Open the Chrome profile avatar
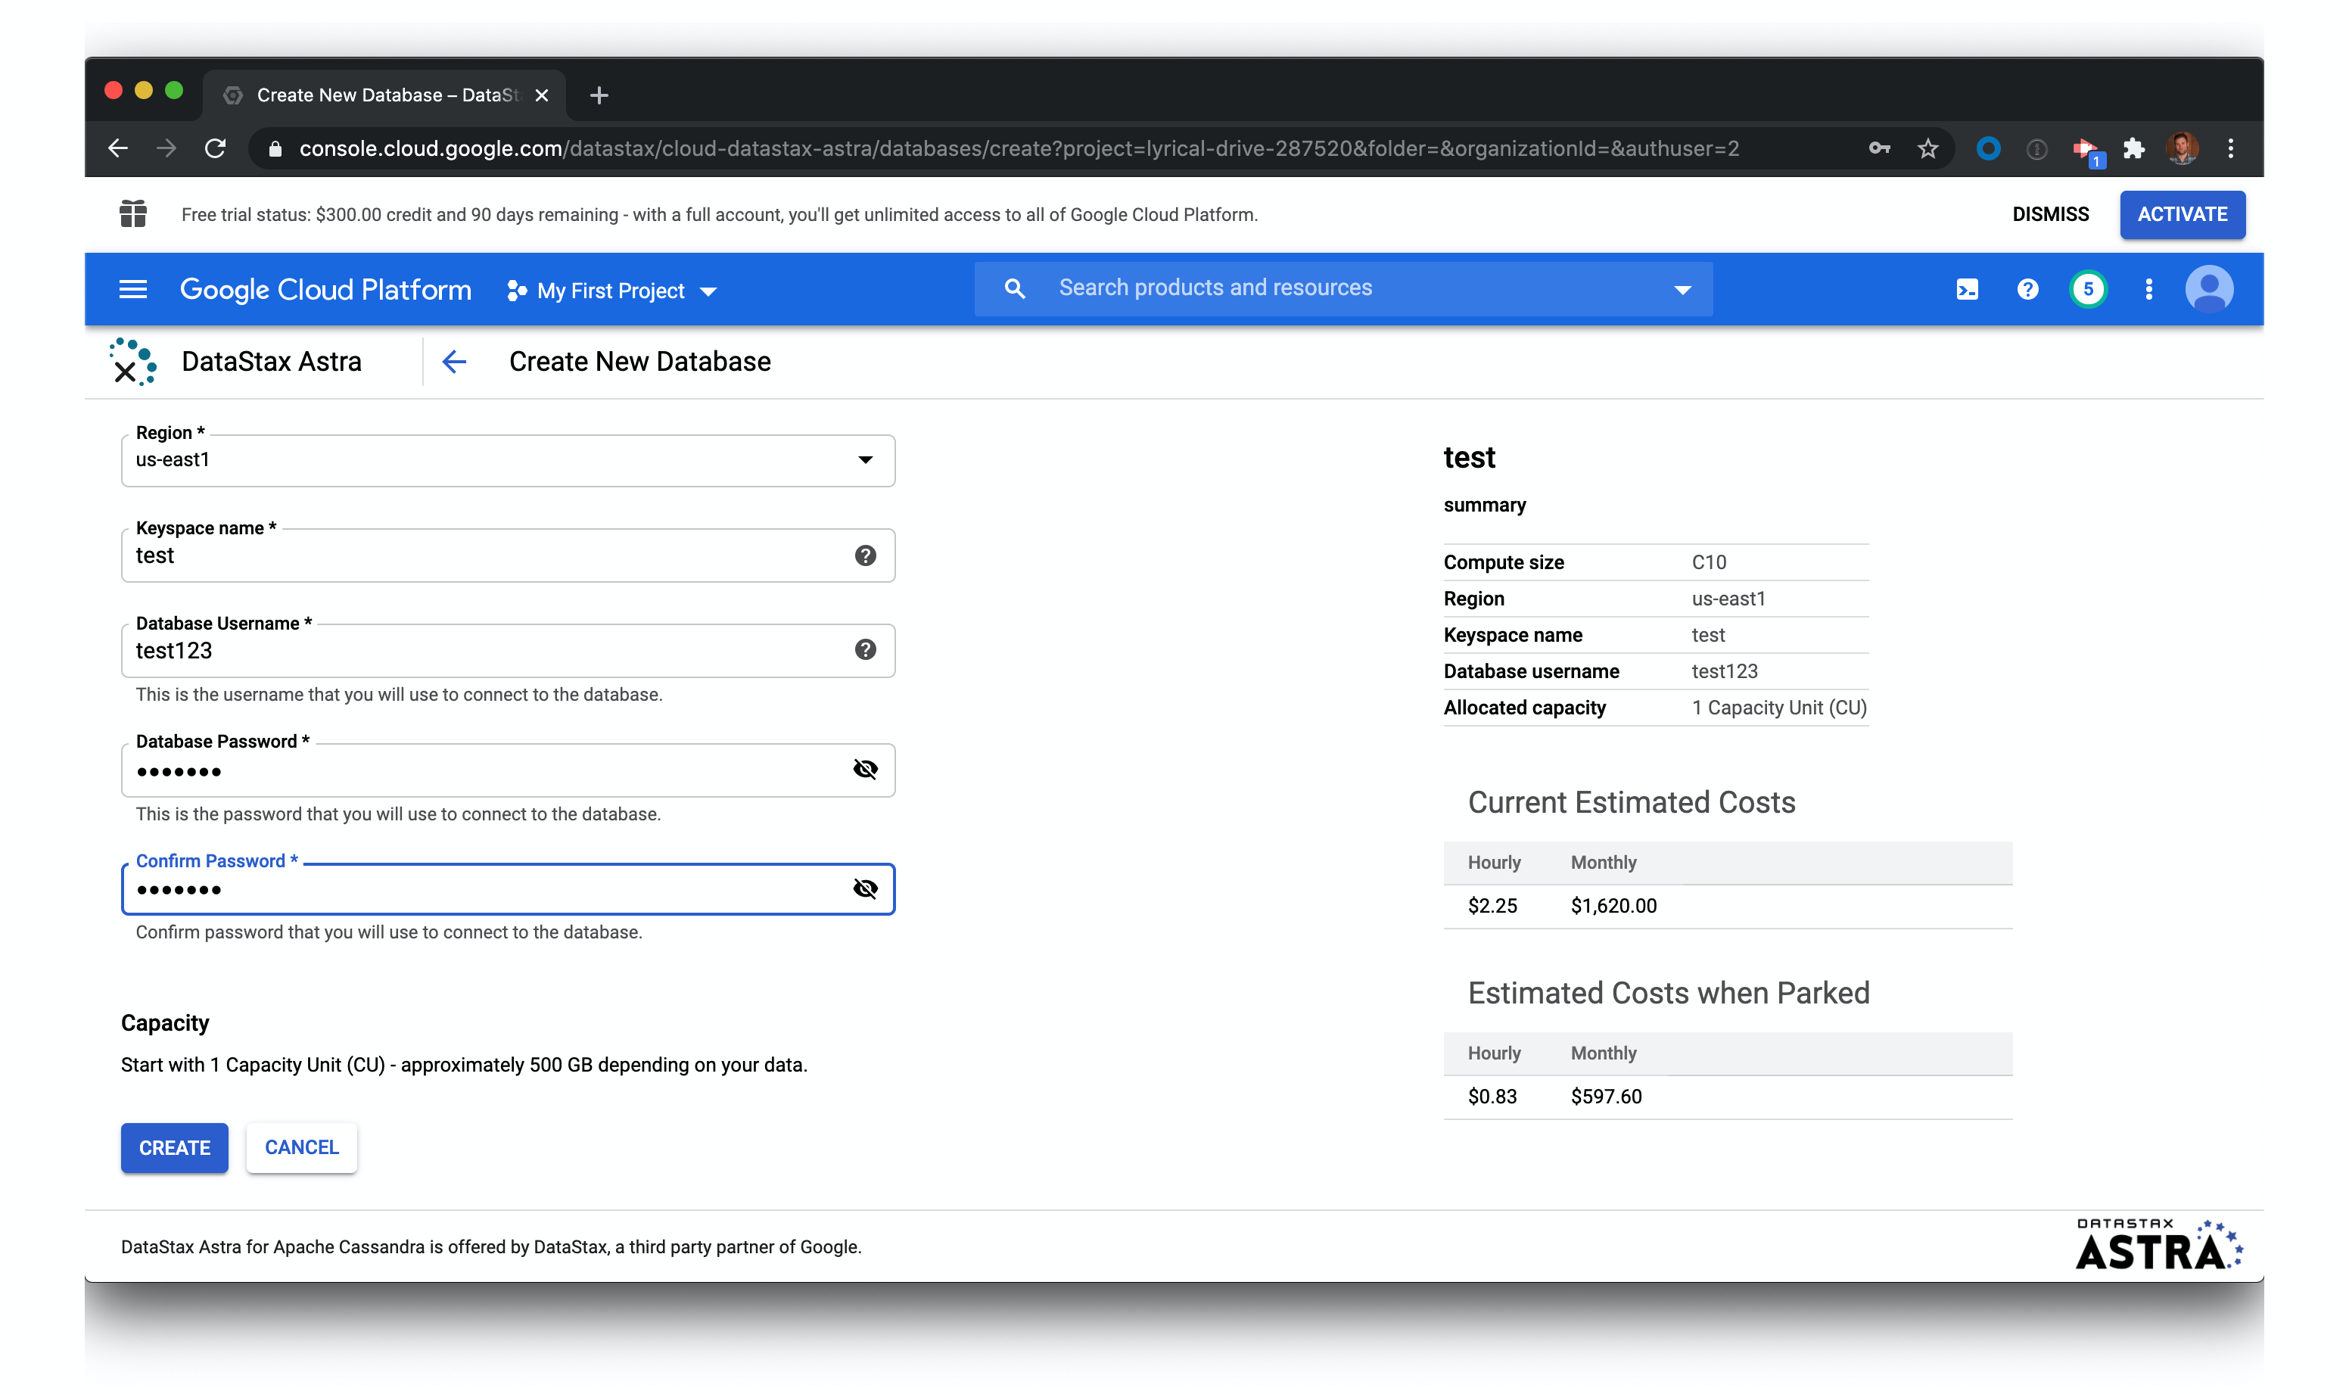 2183,148
